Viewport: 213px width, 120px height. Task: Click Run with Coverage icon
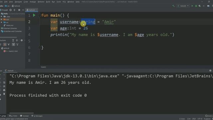(200, 6)
